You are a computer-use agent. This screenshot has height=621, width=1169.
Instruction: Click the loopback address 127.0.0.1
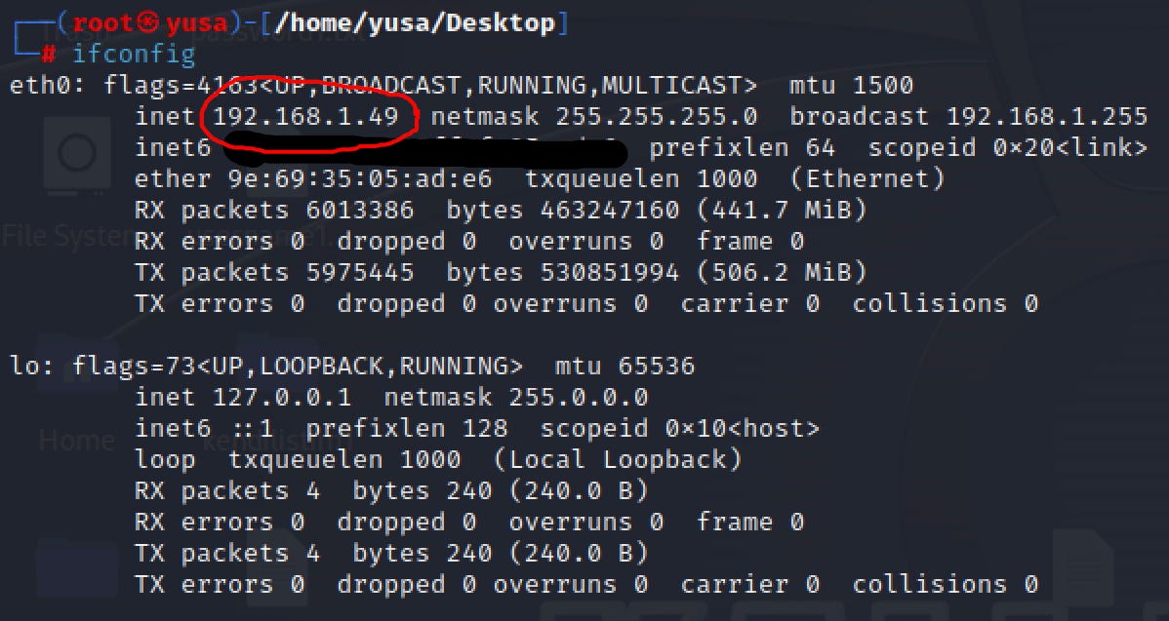282,397
